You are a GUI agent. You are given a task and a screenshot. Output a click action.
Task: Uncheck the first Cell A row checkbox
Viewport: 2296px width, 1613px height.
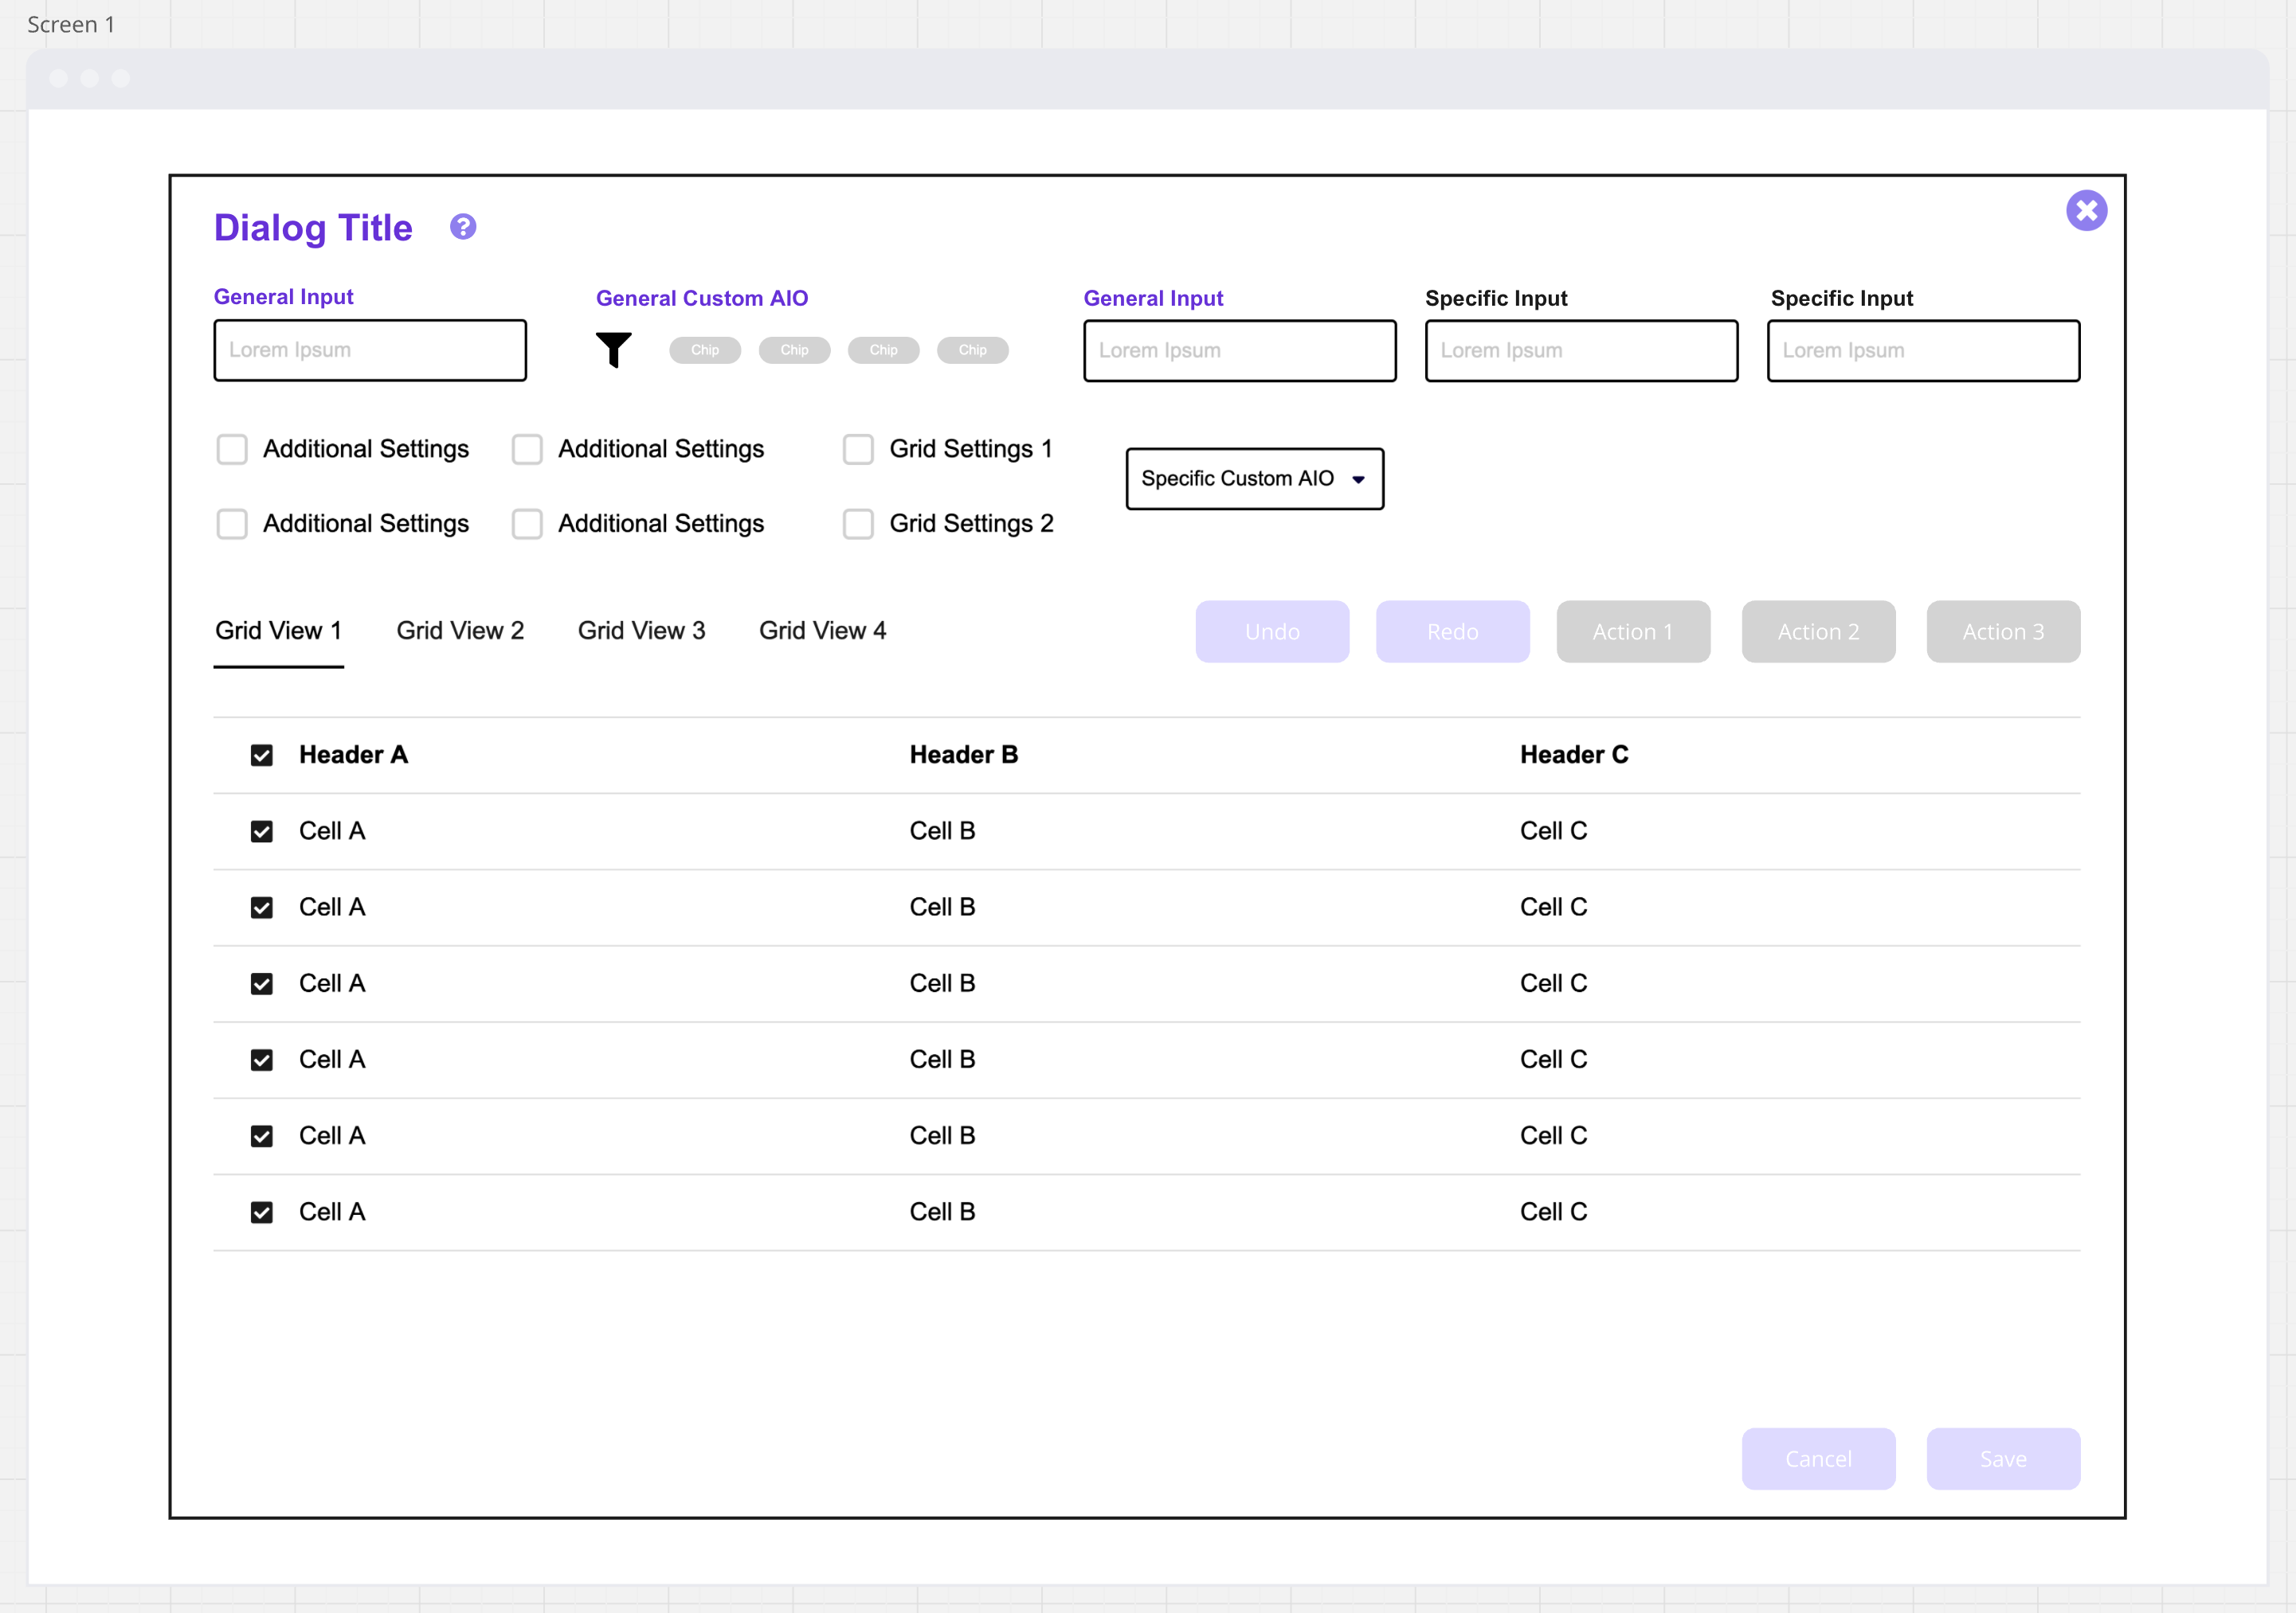[x=261, y=831]
